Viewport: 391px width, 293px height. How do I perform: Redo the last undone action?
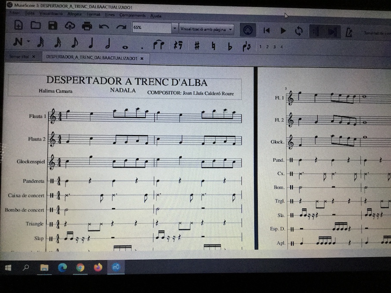pos(121,27)
